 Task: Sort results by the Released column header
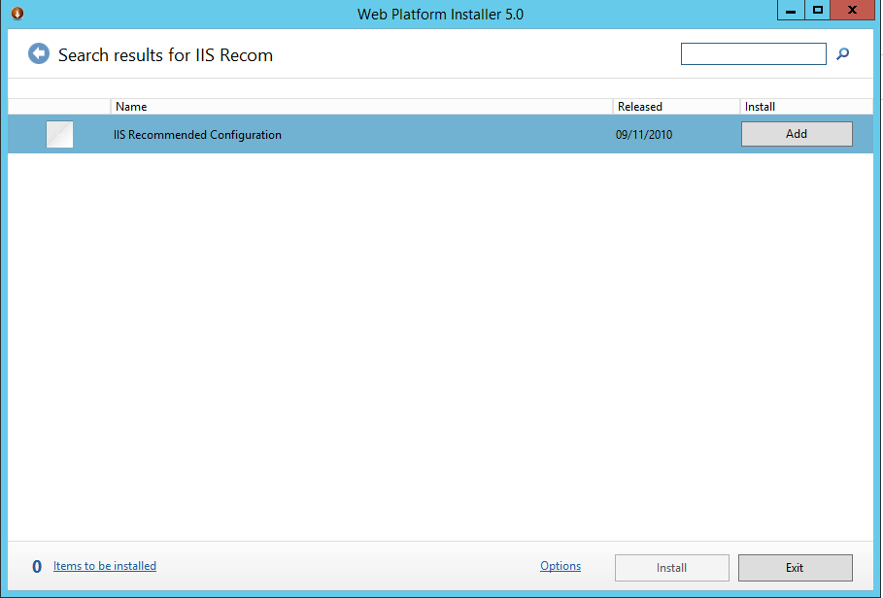tap(639, 107)
